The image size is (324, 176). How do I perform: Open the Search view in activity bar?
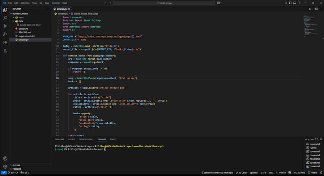5,18
